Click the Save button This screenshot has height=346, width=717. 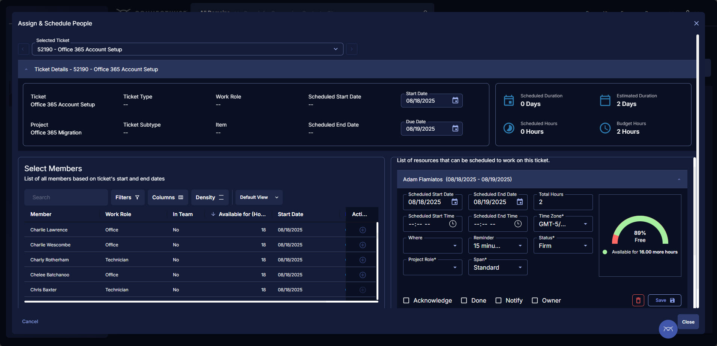(664, 300)
